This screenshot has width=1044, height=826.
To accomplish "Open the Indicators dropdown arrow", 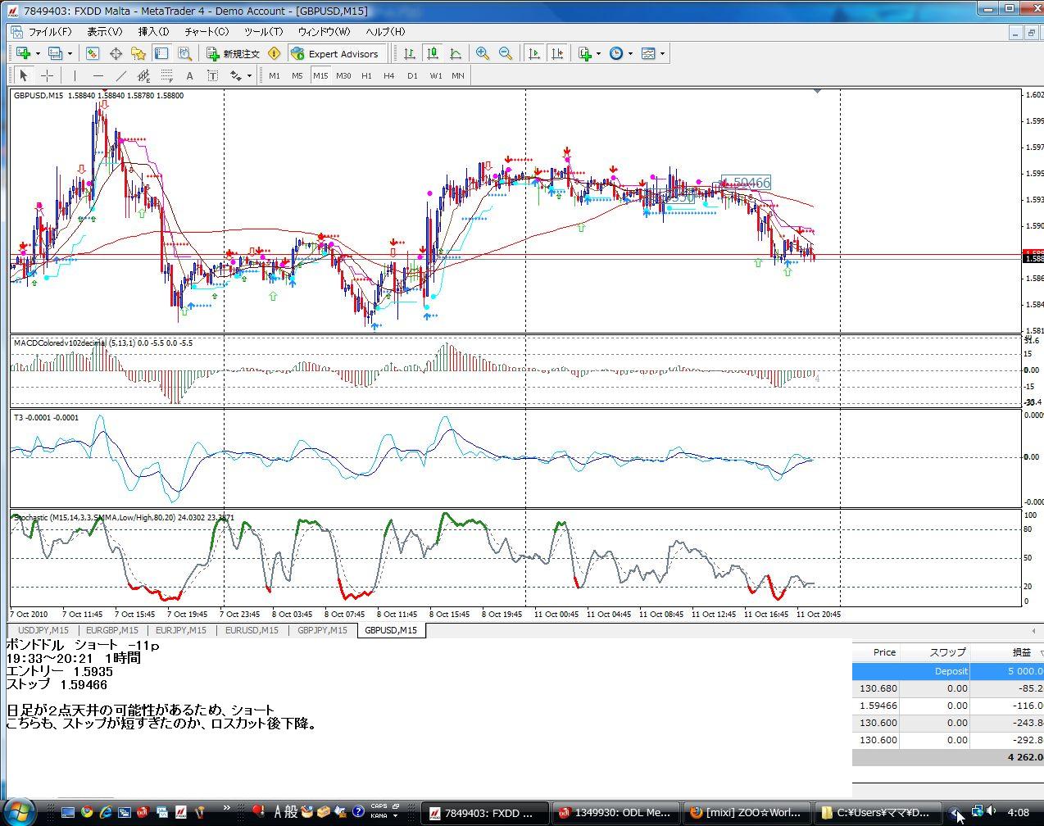I will tap(599, 54).
